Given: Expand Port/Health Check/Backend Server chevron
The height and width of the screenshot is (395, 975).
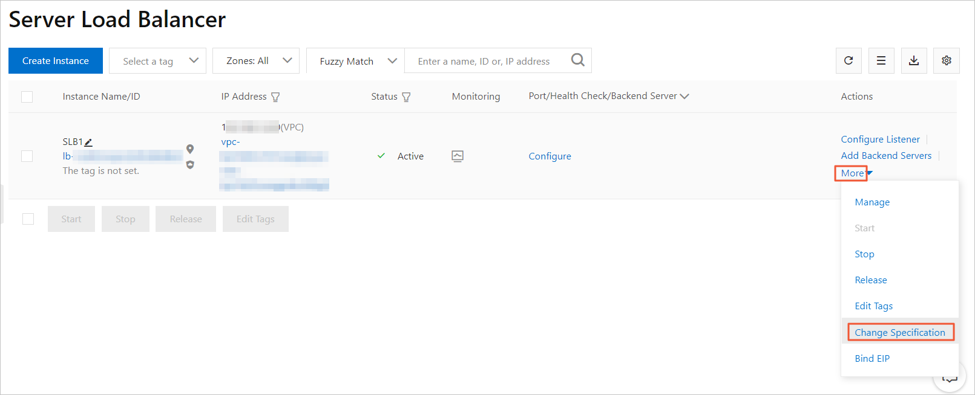Looking at the screenshot, I should click(684, 97).
